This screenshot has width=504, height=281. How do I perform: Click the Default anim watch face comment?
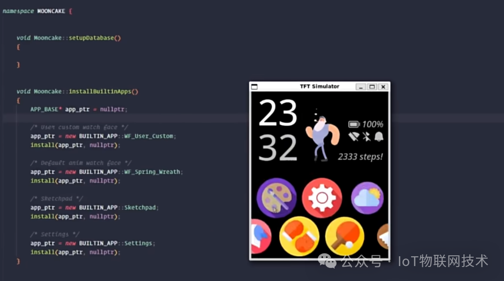tap(81, 163)
